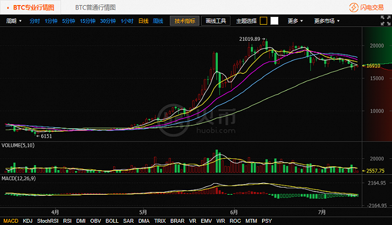
Task: Switch to the BTC专业行情图 tab
Action: pos(30,7)
